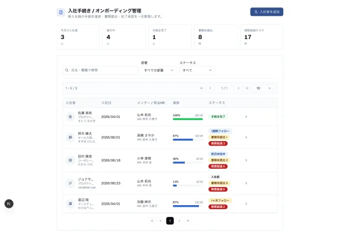This screenshot has width=340, height=238.
Task: Click the Jonathan Lee name reading
Action: [87, 187]
